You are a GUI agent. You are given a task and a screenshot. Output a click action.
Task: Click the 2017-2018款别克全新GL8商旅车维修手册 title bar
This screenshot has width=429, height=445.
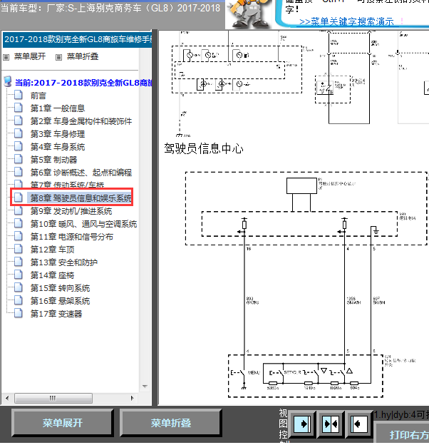pos(78,39)
